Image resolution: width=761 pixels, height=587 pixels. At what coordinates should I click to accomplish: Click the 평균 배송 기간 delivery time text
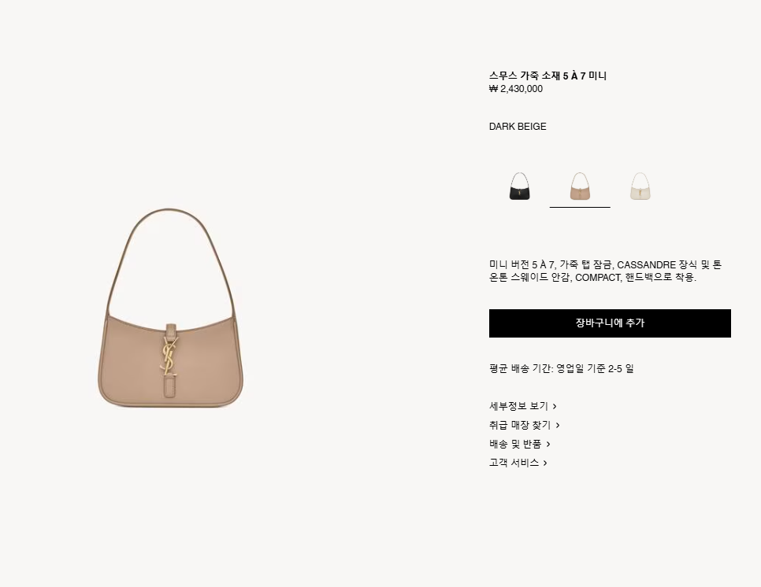pos(562,369)
